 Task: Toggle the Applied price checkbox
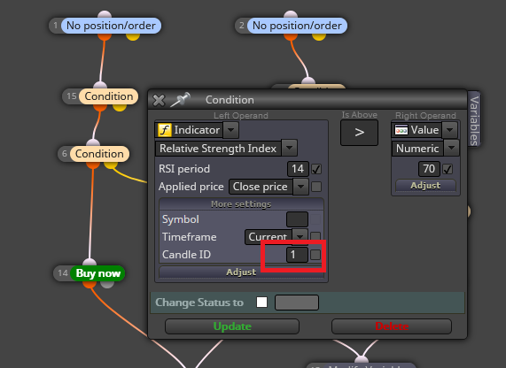point(316,187)
